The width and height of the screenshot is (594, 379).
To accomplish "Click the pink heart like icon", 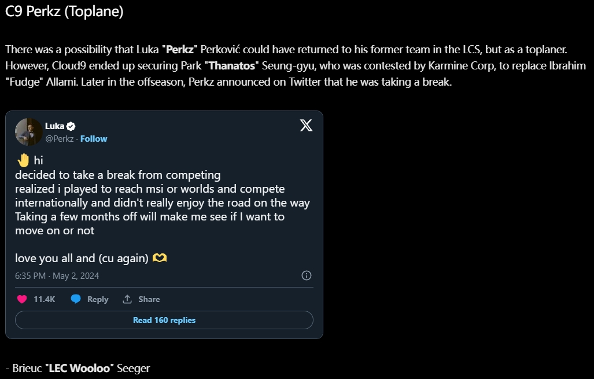I will tap(22, 299).
